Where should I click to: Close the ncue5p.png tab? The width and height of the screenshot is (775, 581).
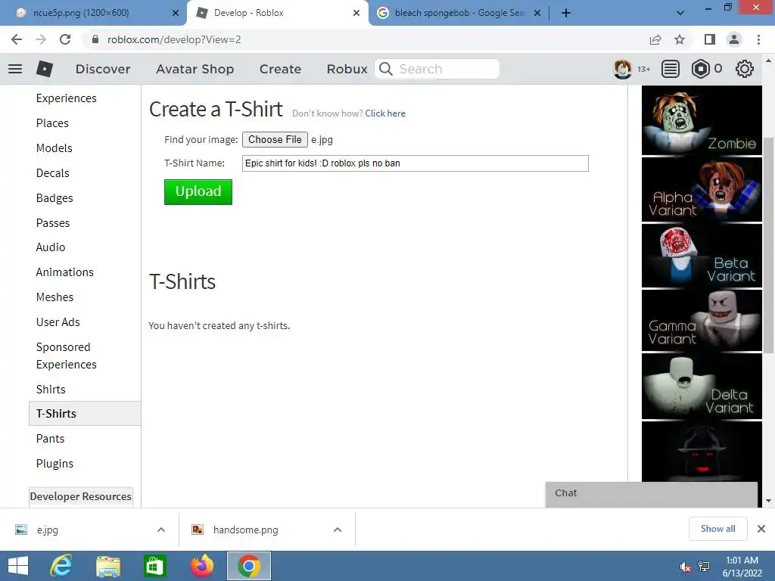pyautogui.click(x=176, y=13)
